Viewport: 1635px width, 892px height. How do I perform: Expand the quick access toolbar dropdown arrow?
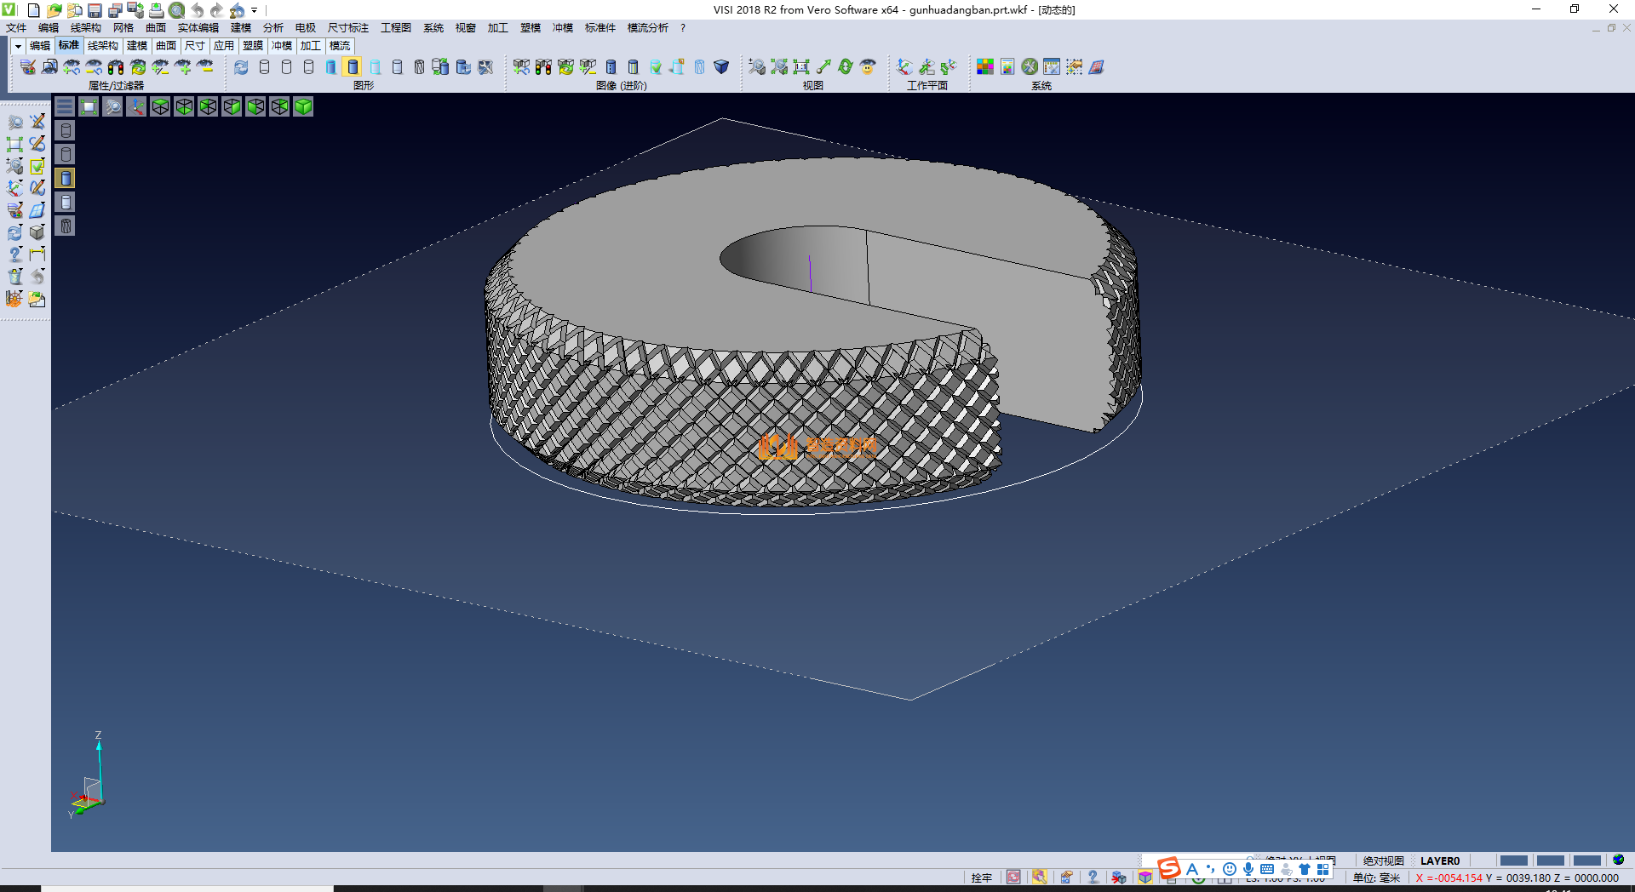[x=255, y=10]
